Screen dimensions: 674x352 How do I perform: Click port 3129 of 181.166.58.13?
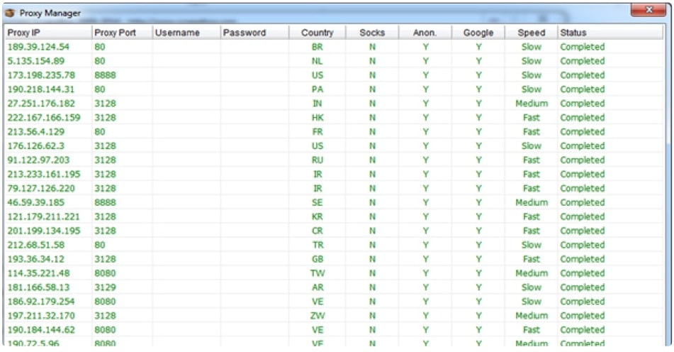pos(106,287)
